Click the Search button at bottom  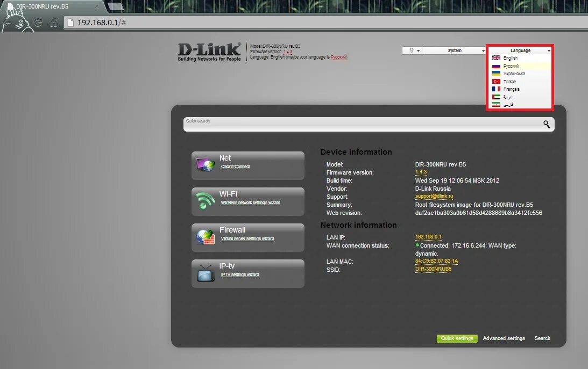[542, 338]
